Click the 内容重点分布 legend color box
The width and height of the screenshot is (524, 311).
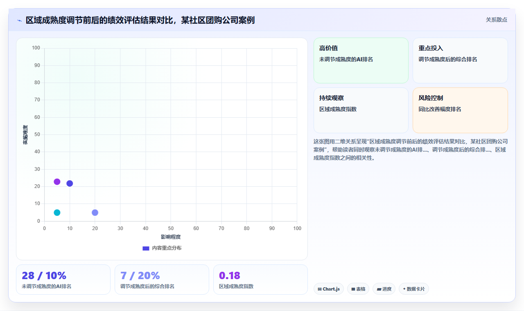pos(146,248)
